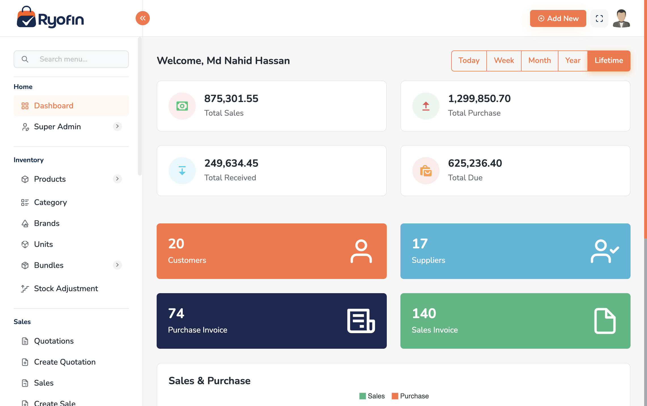Select the Year time filter
647x406 pixels.
click(573, 61)
